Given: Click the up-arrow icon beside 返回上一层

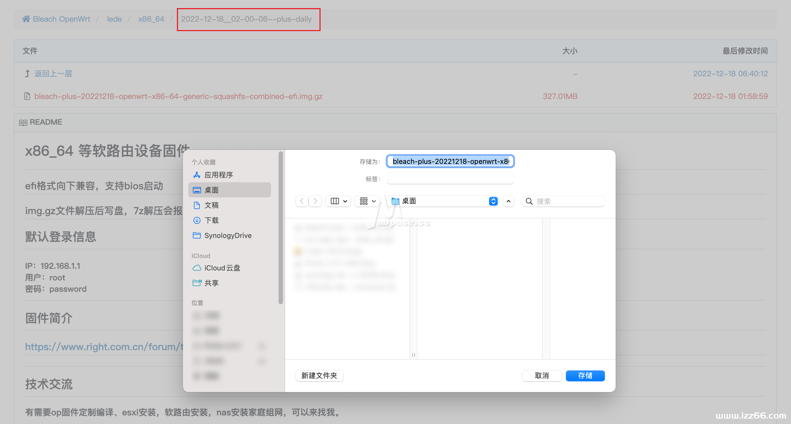Looking at the screenshot, I should point(27,74).
